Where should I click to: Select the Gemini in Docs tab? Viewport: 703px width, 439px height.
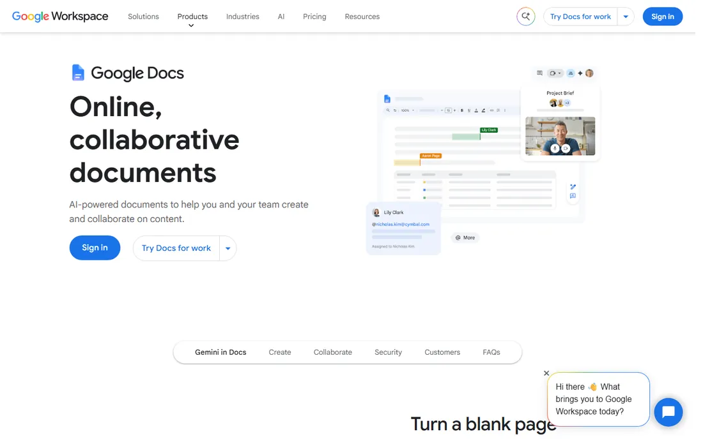pos(220,352)
